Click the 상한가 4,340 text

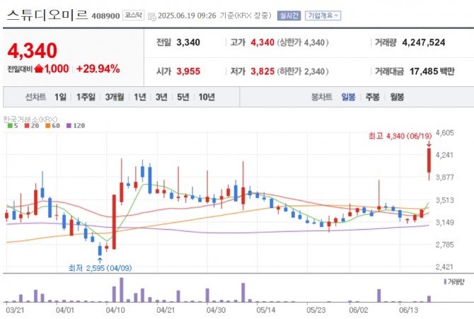[x=303, y=42]
